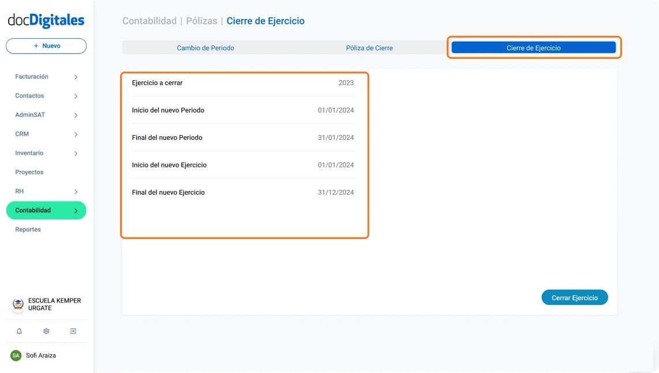
Task: Expand the AdminSAT chevron
Action: point(76,115)
